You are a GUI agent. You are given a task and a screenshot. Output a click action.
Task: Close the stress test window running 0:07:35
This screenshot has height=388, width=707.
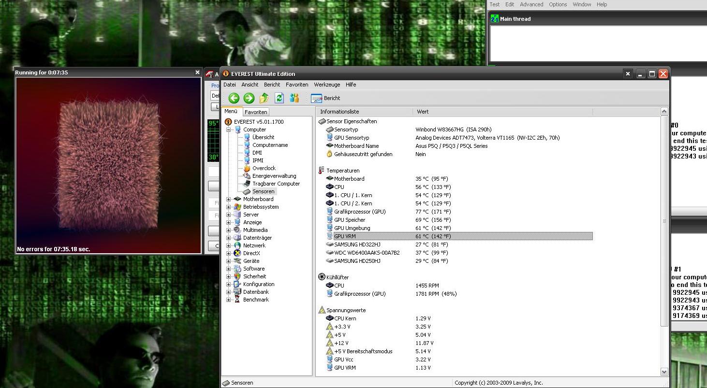tap(197, 72)
